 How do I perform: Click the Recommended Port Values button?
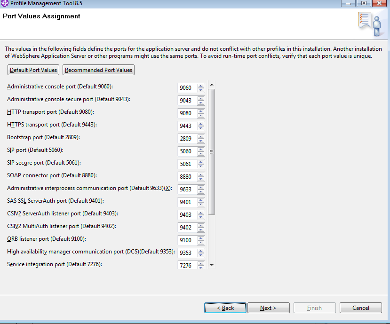[98, 70]
